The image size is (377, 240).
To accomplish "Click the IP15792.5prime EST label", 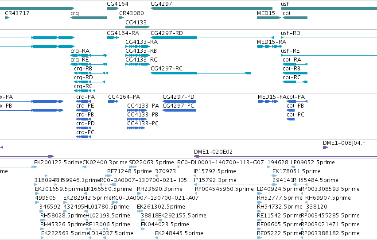I will coord(215,171).
